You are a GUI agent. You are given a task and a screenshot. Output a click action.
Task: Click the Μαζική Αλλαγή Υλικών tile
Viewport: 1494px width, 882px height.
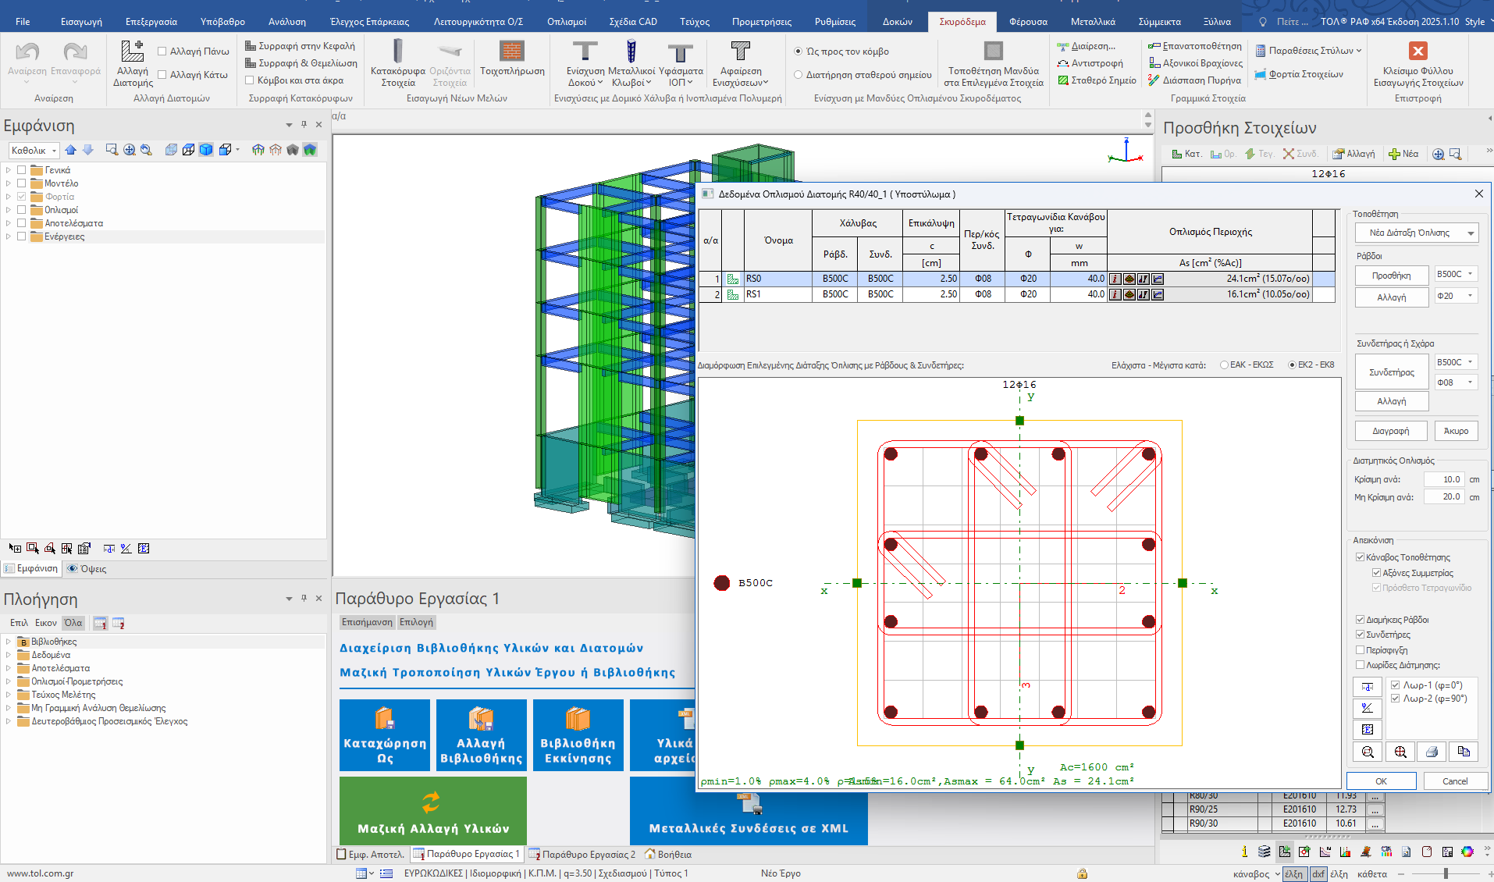pos(433,810)
